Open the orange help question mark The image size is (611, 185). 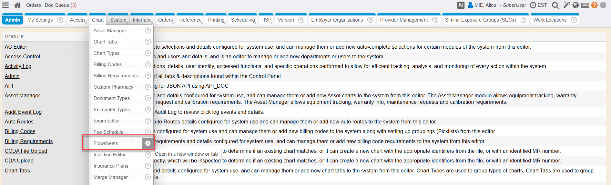point(594,5)
